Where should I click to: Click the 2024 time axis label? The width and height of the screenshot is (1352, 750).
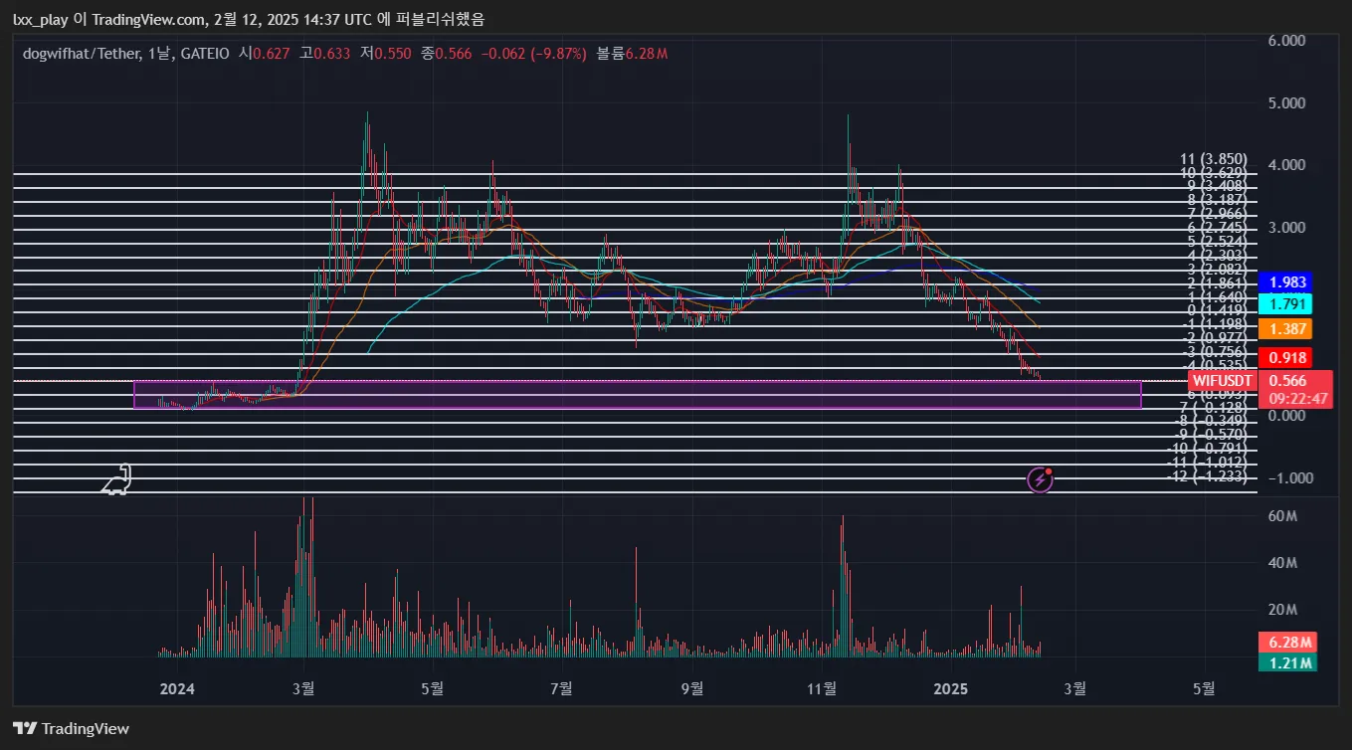click(176, 688)
